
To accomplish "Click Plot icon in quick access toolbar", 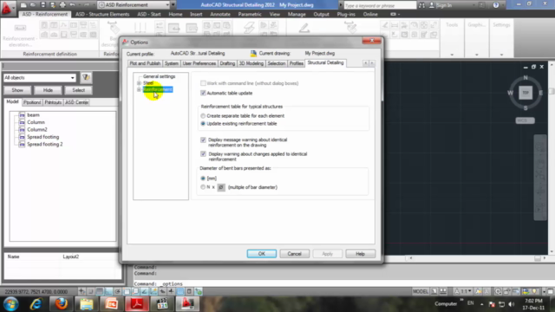I will coord(62,5).
